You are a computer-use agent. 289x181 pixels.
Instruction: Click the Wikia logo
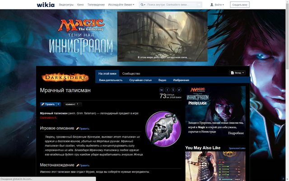tap(46, 5)
